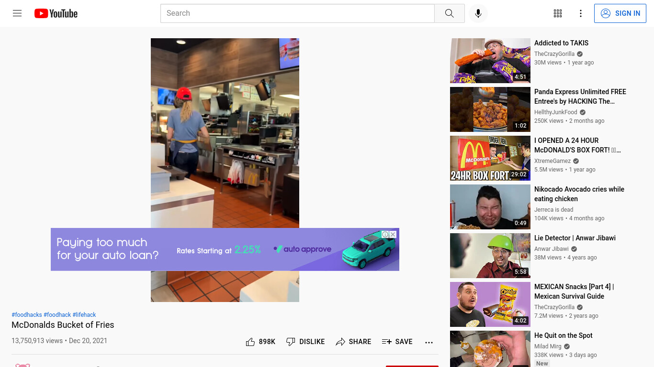Share the video via SHARE arrow
Image resolution: width=654 pixels, height=367 pixels.
click(353, 342)
